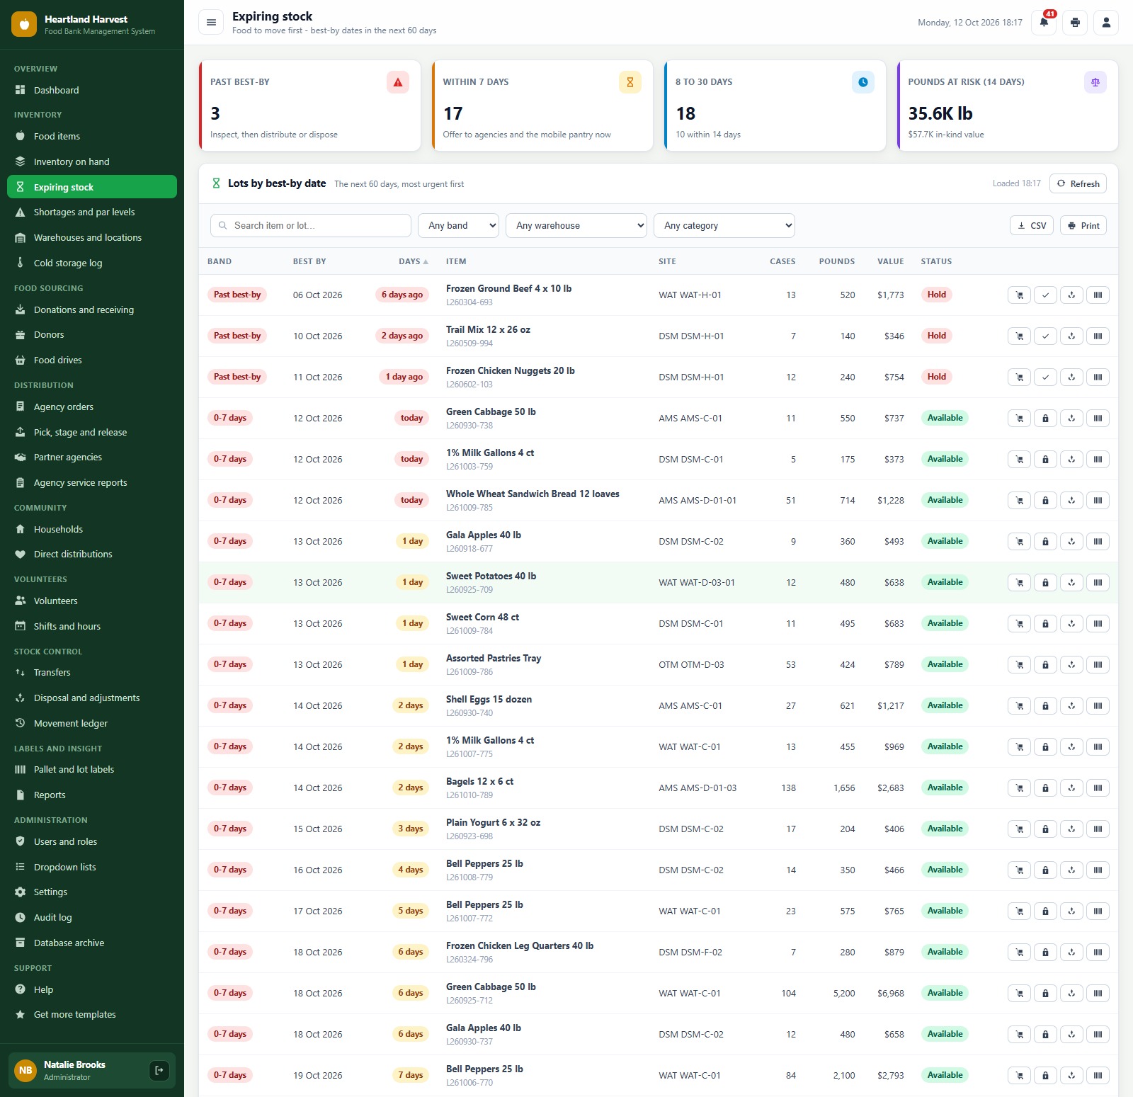Image resolution: width=1133 pixels, height=1097 pixels.
Task: Click the recycle icon for Plain Yogurt row
Action: [1071, 829]
